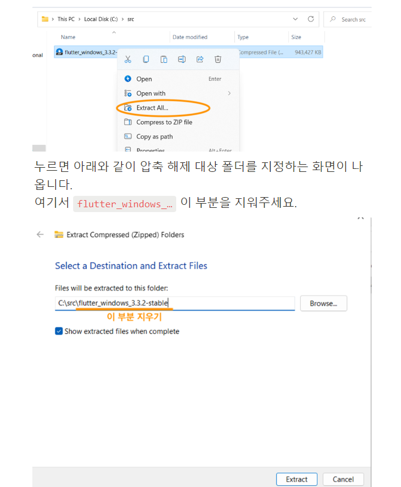This screenshot has width=401, height=487.
Task: Click the search magnifier icon
Action: click(333, 19)
